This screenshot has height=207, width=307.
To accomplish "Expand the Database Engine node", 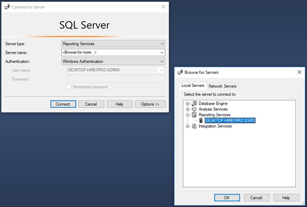I will 188,104.
